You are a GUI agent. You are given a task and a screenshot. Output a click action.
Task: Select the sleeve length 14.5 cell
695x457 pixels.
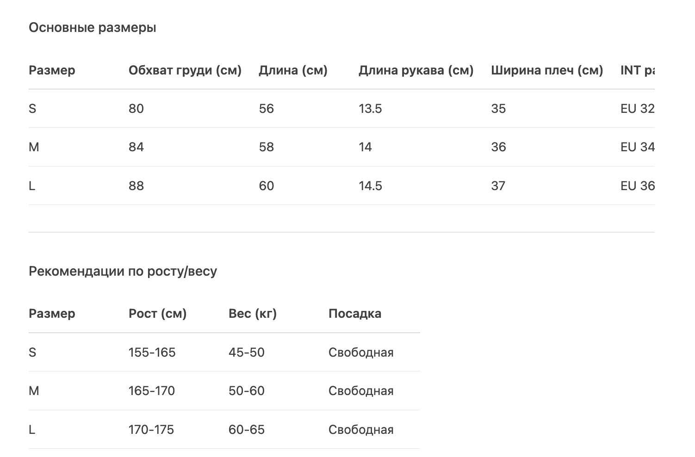pyautogui.click(x=370, y=186)
